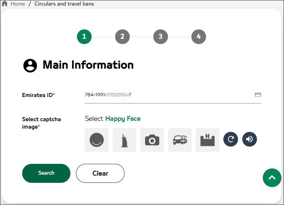Select the hospital building captcha image
The height and width of the screenshot is (205, 284).
[x=207, y=140]
